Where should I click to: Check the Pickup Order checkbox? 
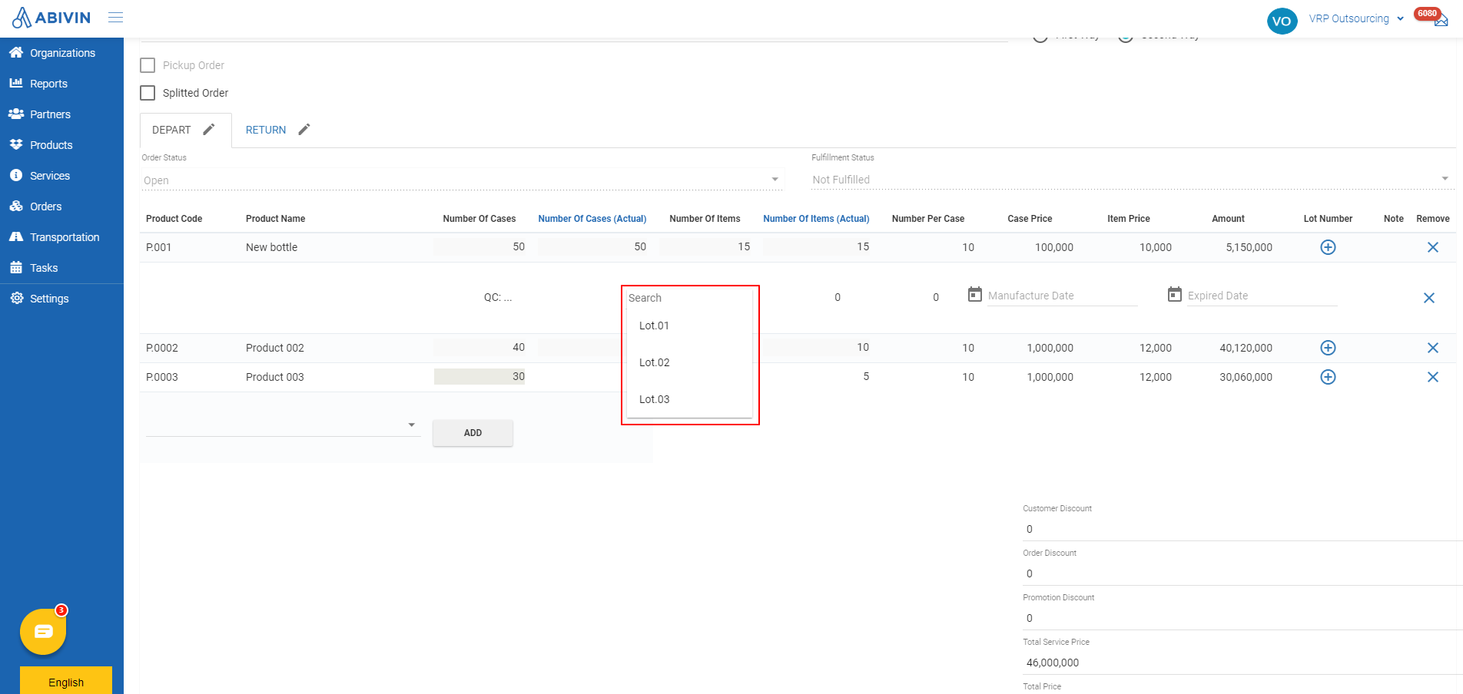click(x=148, y=65)
